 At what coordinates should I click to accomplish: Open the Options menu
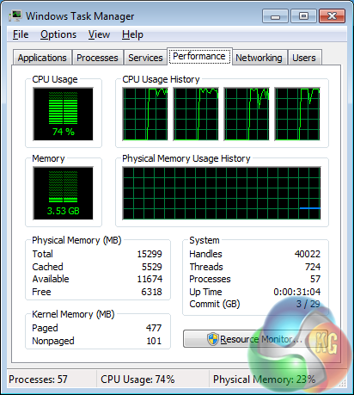[x=58, y=34]
